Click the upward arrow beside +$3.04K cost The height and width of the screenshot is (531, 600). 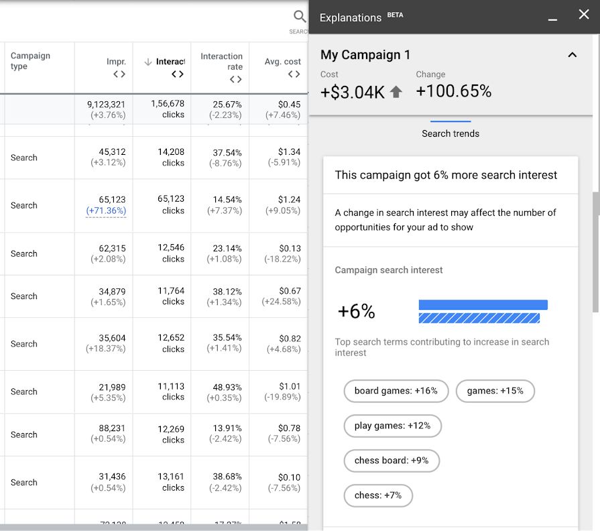396,91
